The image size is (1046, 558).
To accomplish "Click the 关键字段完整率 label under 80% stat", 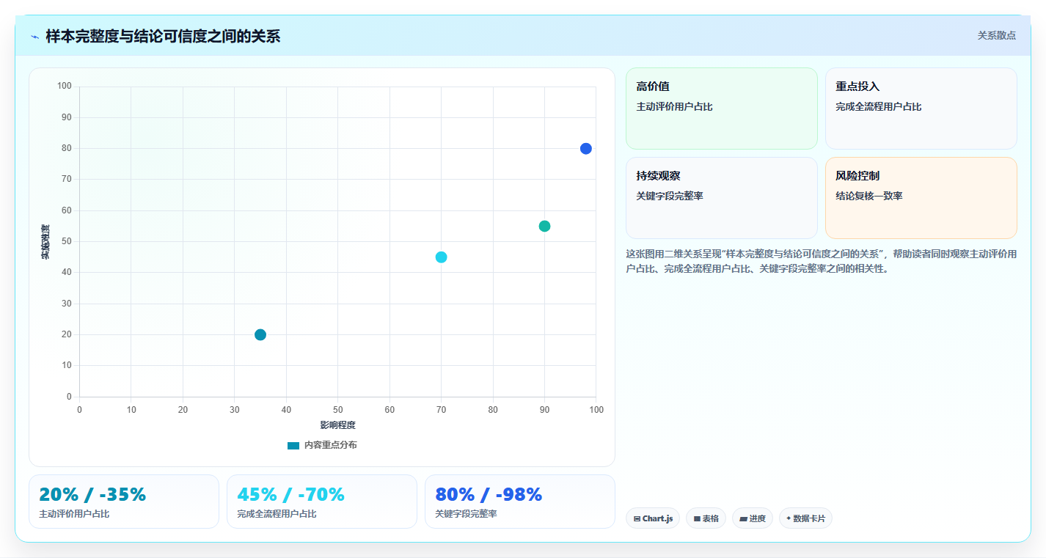I will [x=466, y=514].
